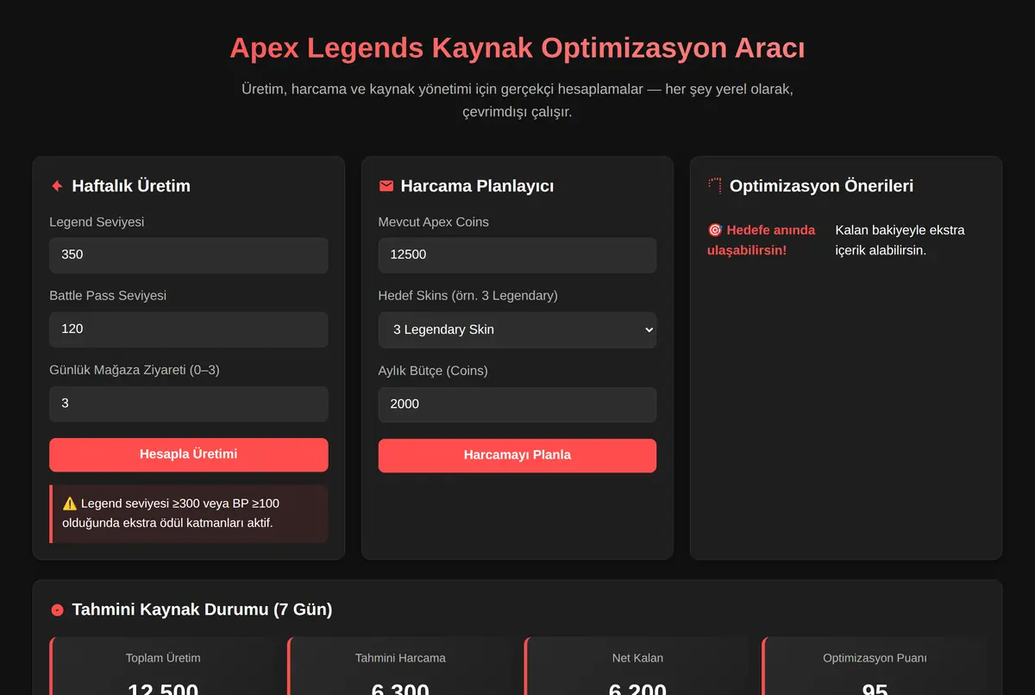
Task: Click the Tahmini Kaynak Durumu circle icon
Action: [57, 610]
